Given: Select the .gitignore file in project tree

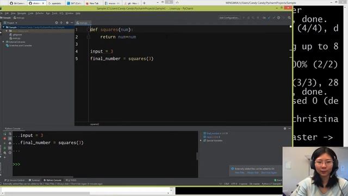Looking at the screenshot, I should pyautogui.click(x=16, y=35).
